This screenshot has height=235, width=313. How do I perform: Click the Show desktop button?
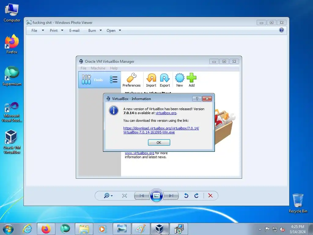[x=311, y=229]
